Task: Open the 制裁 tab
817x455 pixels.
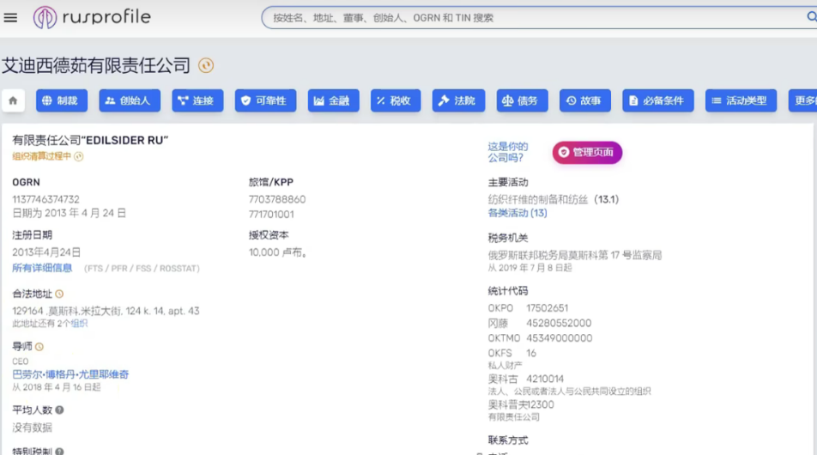Action: pos(62,100)
